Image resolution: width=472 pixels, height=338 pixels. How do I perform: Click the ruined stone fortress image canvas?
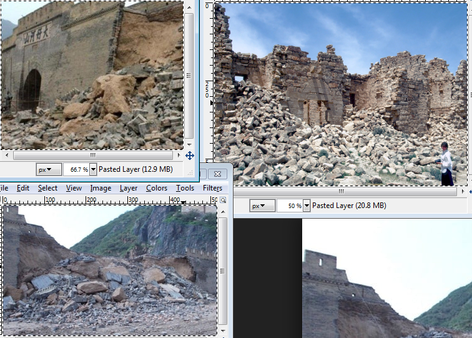(x=341, y=94)
